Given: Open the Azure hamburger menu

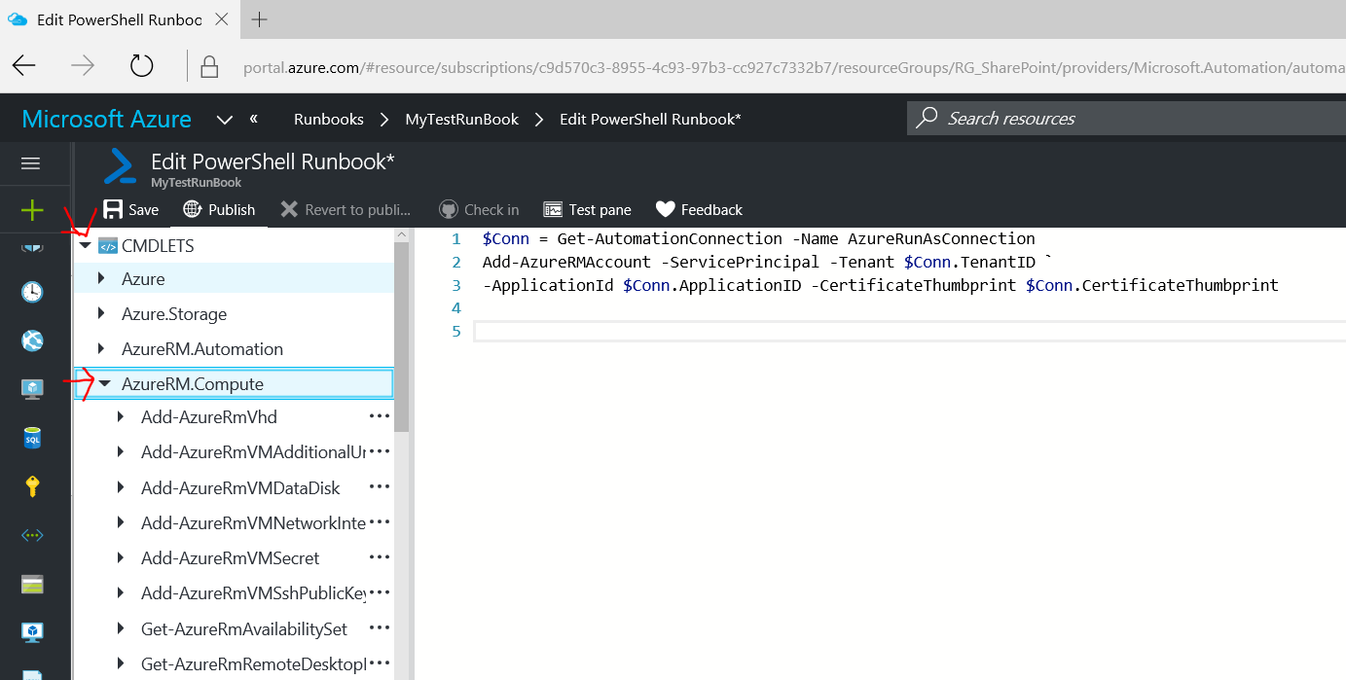Looking at the screenshot, I should tap(31, 163).
